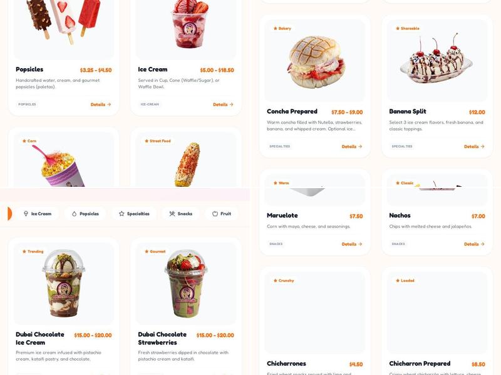Open Details for Concha Prepared
The height and width of the screenshot is (375, 501).
pos(352,146)
